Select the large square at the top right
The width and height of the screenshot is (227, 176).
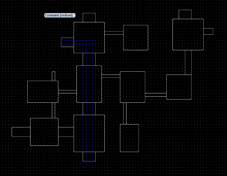188,34
